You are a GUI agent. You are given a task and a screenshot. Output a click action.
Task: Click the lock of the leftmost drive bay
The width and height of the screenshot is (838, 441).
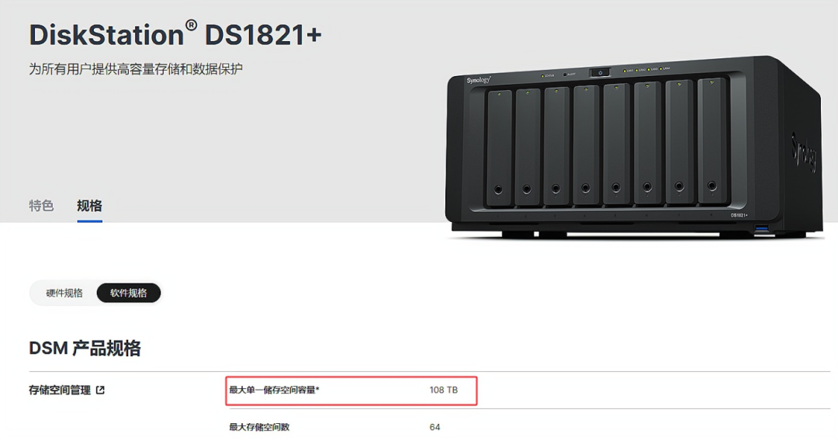[x=498, y=189]
